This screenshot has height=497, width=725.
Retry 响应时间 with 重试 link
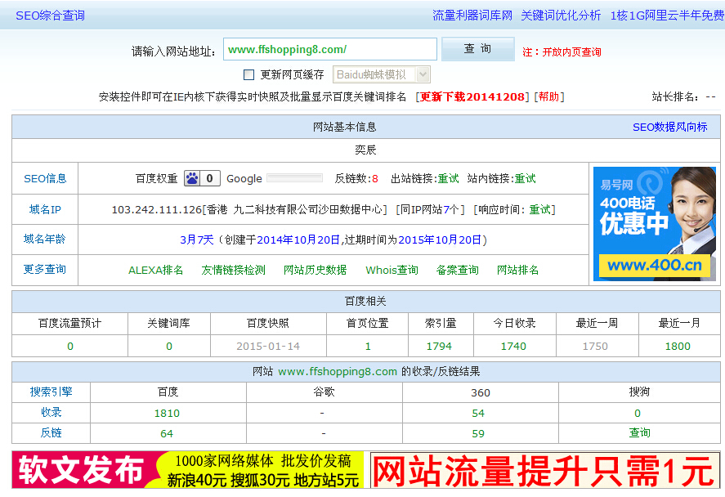[540, 210]
